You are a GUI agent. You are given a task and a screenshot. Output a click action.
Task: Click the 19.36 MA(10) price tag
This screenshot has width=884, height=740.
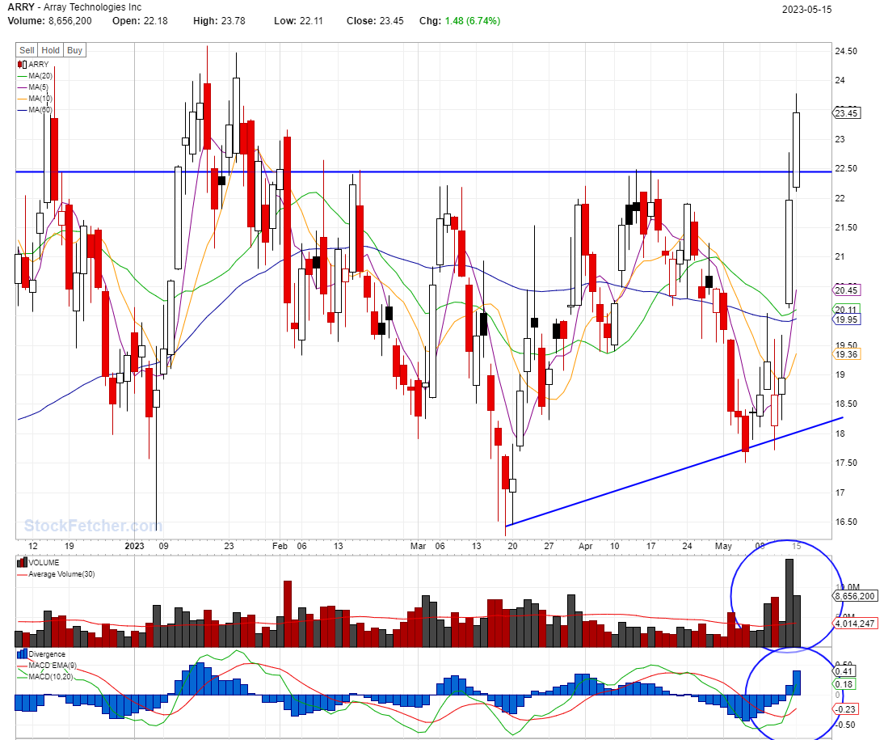pyautogui.click(x=846, y=354)
